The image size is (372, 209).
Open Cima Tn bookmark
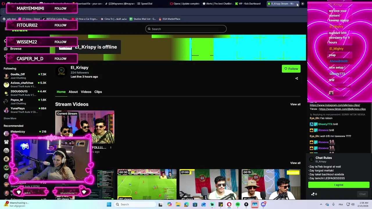tap(114, 19)
